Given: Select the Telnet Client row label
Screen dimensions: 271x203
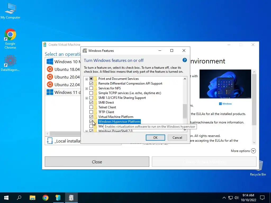Looking at the screenshot, I should pyautogui.click(x=107, y=107).
